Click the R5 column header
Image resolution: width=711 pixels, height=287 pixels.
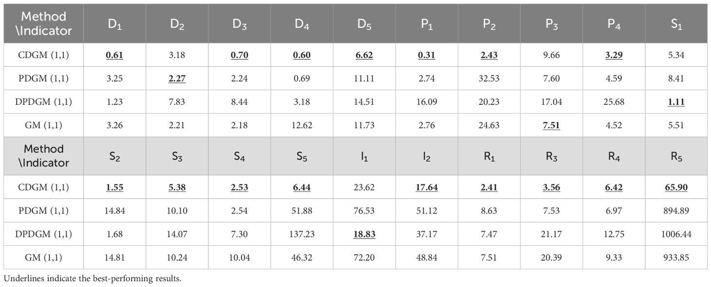(x=676, y=156)
